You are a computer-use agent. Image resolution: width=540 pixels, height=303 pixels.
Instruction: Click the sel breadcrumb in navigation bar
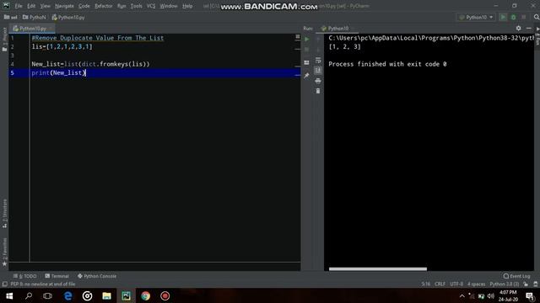coord(11,17)
